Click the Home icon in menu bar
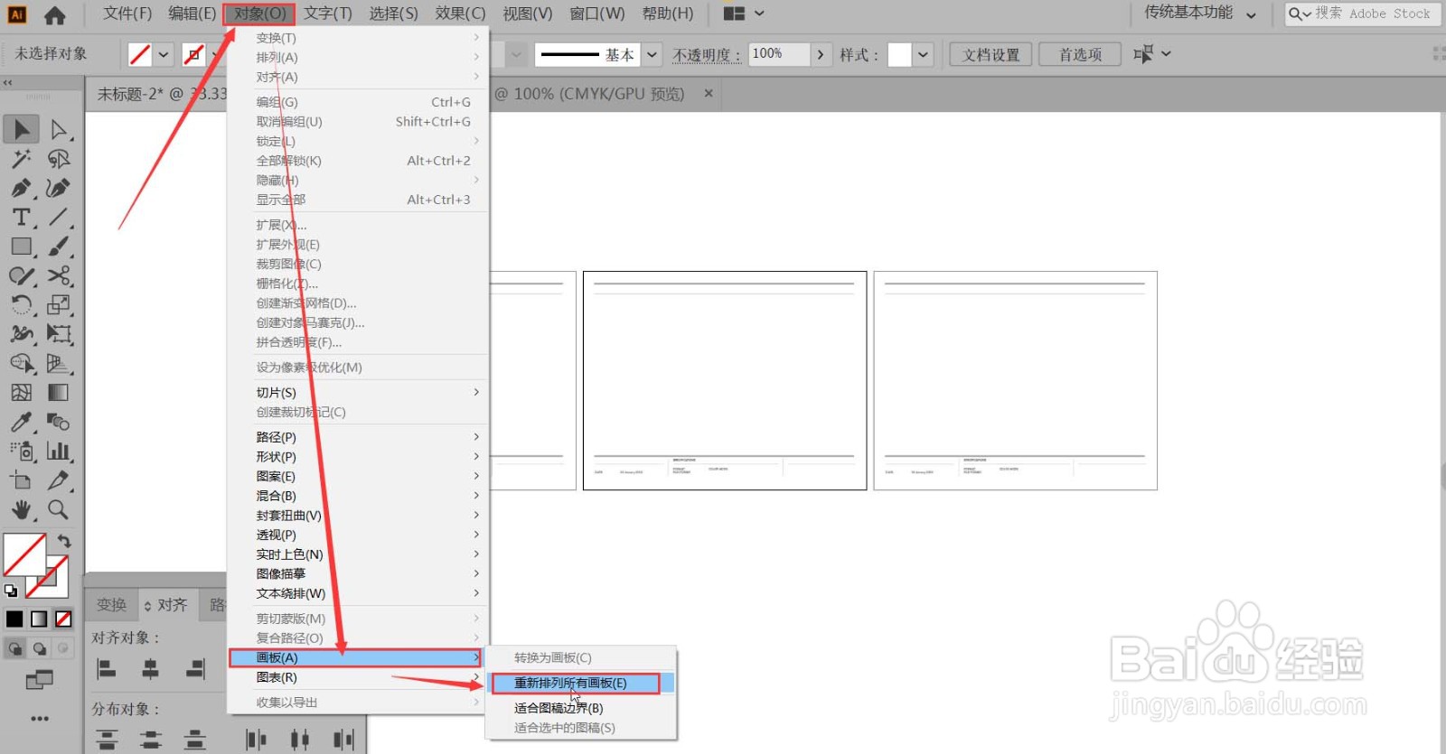This screenshot has width=1446, height=754. click(54, 14)
